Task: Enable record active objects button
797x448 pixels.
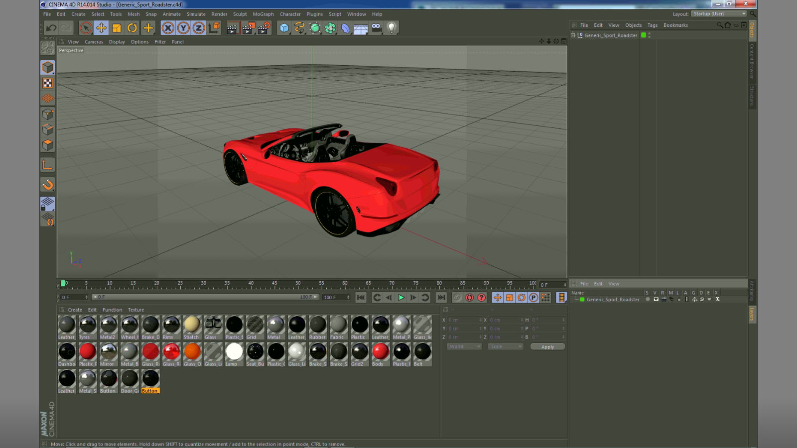Action: coord(457,298)
